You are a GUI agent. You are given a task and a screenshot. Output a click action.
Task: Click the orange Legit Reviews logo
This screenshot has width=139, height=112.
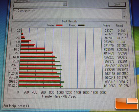click(x=126, y=103)
